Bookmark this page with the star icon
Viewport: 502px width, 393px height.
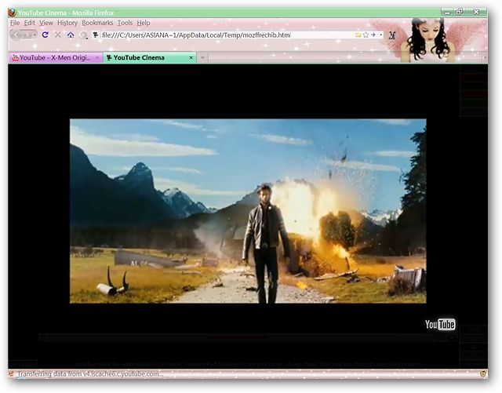(366, 35)
